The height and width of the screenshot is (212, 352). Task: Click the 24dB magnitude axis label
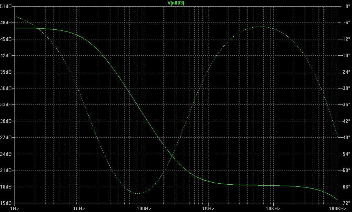click(6, 154)
